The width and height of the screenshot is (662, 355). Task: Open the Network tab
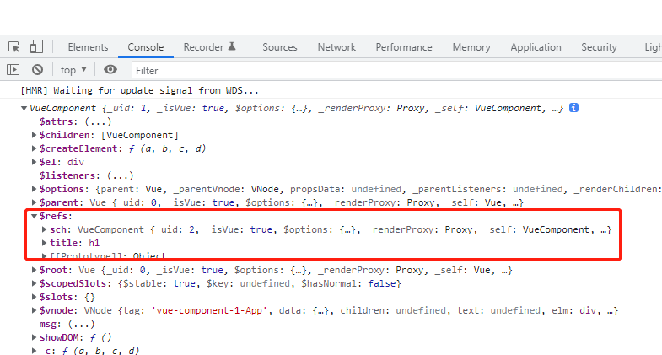[x=336, y=47]
